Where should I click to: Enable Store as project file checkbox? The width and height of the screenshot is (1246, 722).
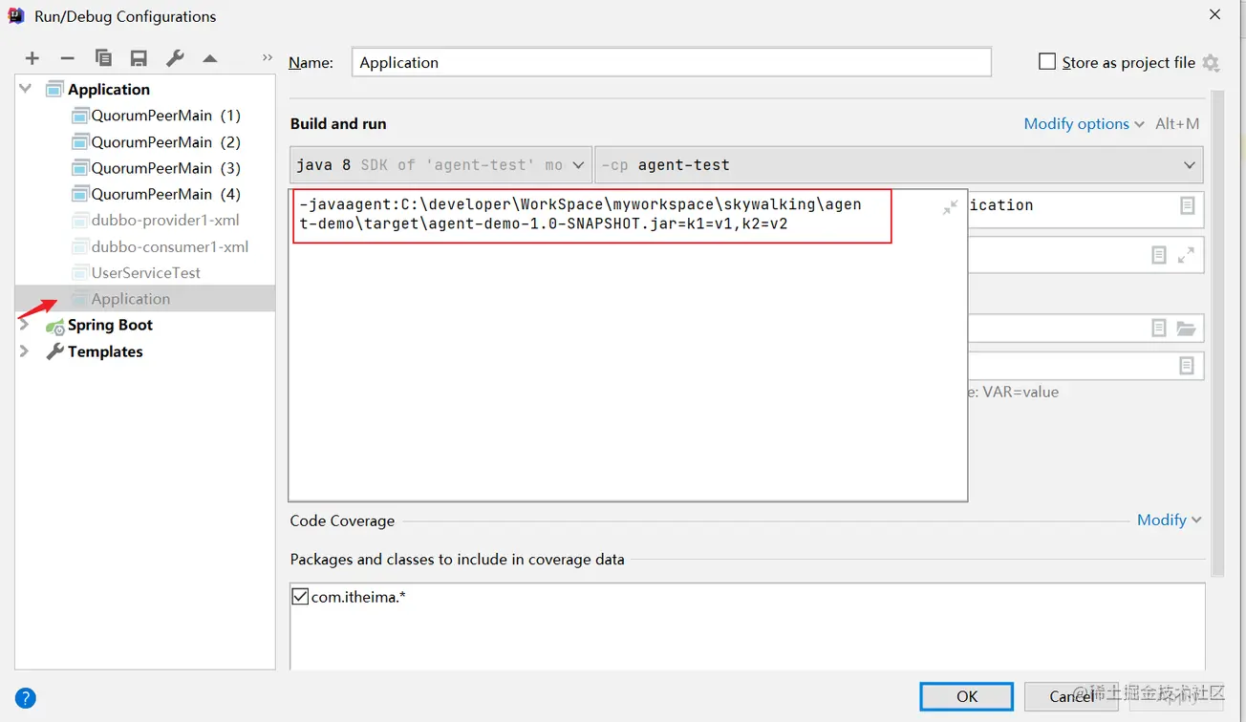[1047, 62]
